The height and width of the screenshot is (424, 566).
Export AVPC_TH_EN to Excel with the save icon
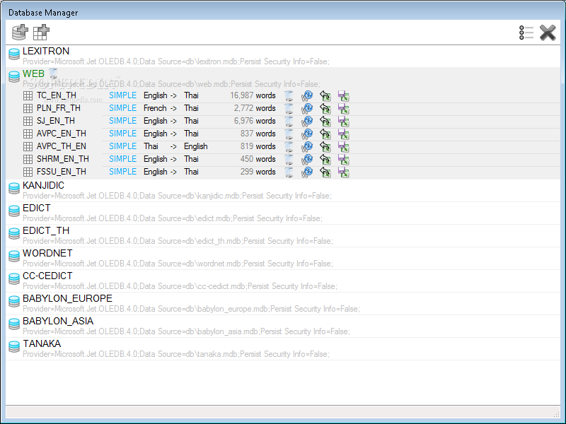coord(343,147)
